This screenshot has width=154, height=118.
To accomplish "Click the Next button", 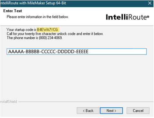I will 111,111.
